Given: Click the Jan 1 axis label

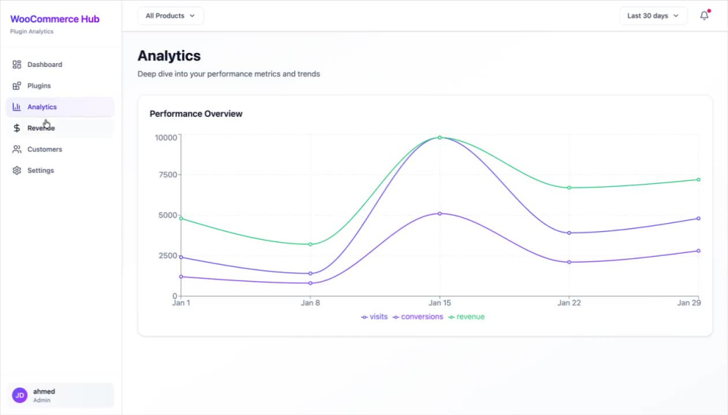Looking at the screenshot, I should click(181, 303).
